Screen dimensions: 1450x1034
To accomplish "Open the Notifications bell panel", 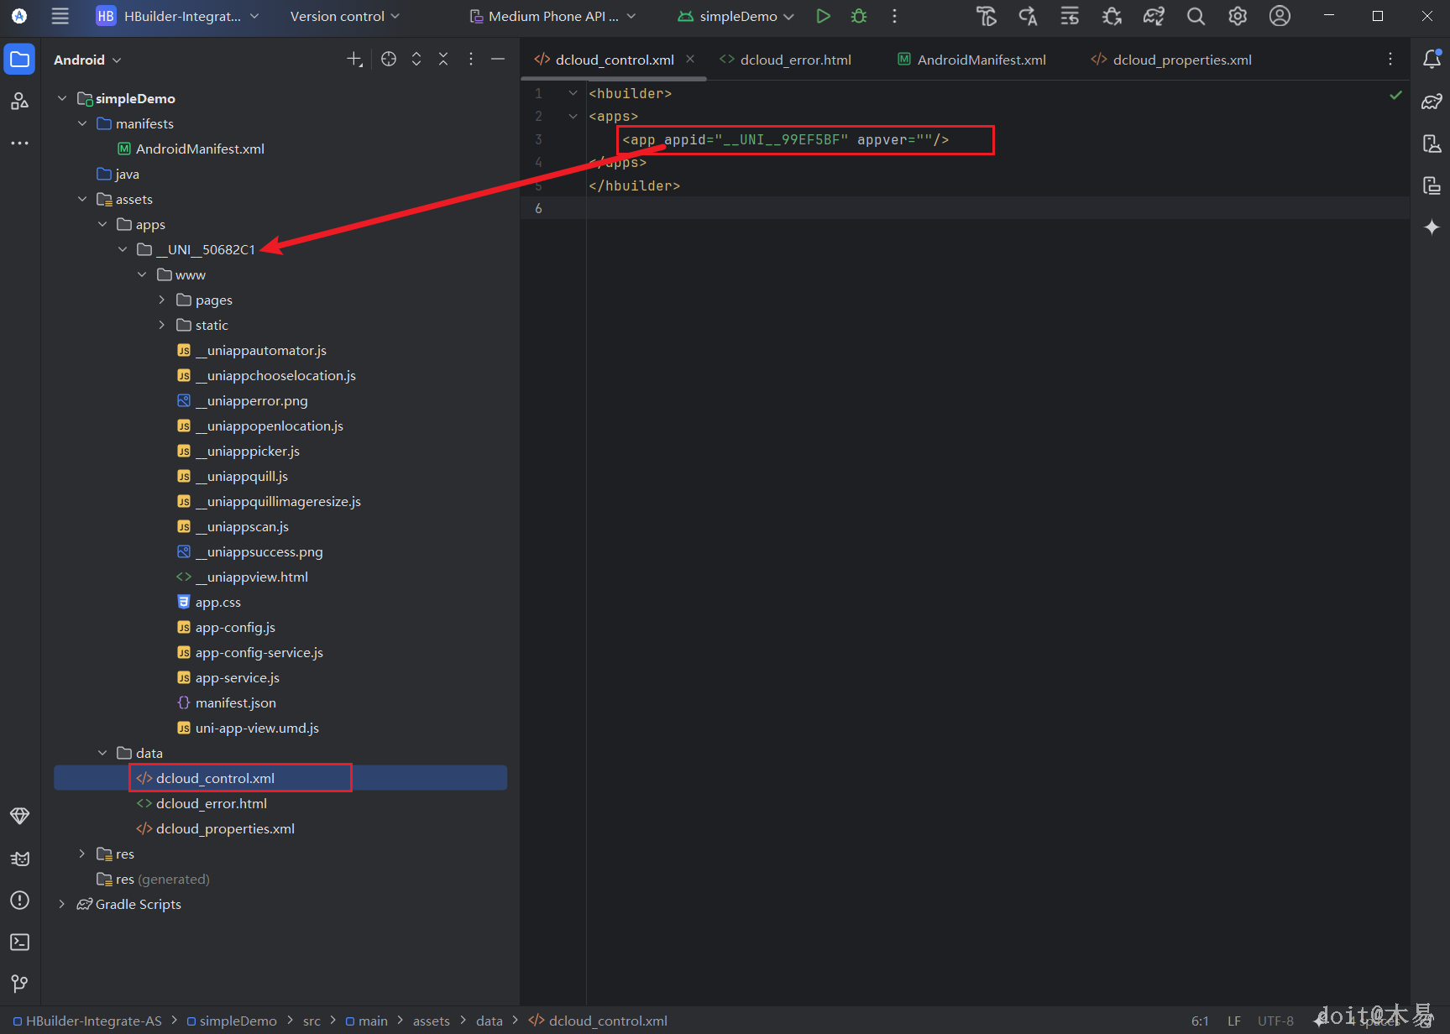I will 1432,59.
